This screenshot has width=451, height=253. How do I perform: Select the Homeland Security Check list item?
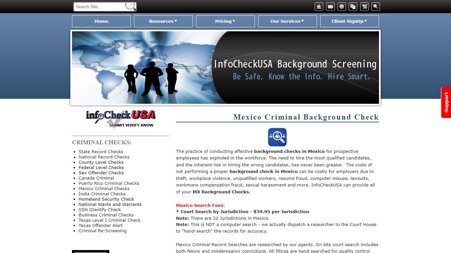(x=106, y=199)
